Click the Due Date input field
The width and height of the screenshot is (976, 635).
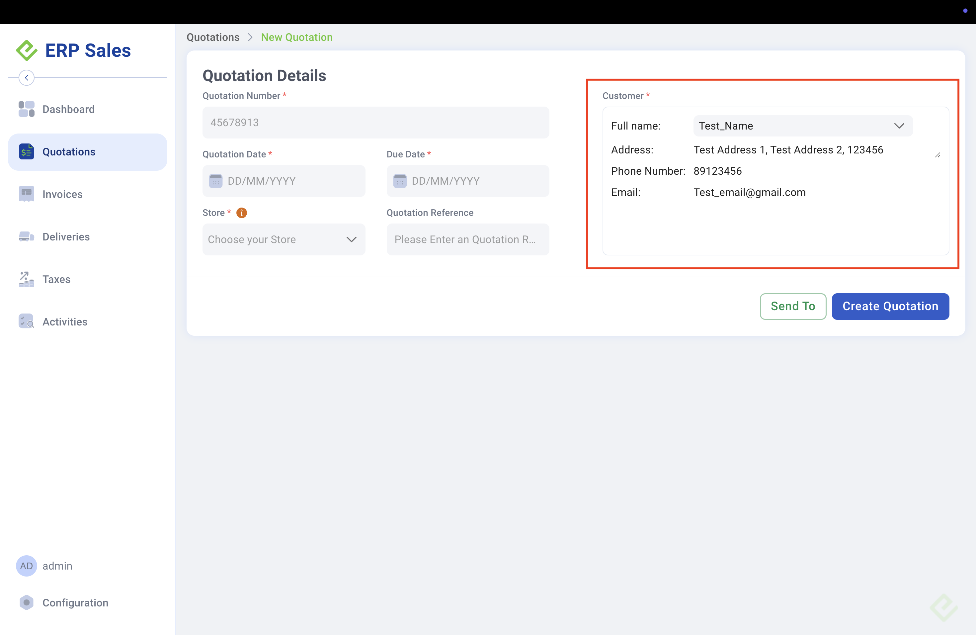point(468,181)
